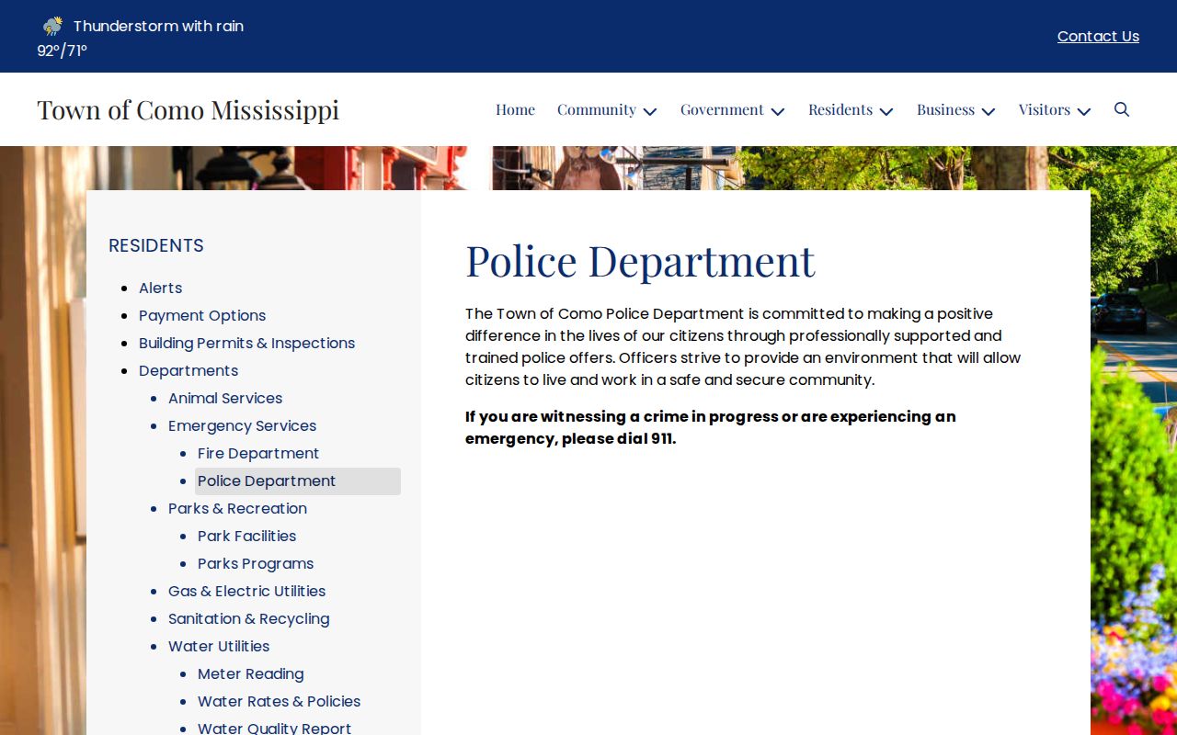Open Gas & Electric Utilities link
This screenshot has height=735, width=1177.
[x=246, y=591]
